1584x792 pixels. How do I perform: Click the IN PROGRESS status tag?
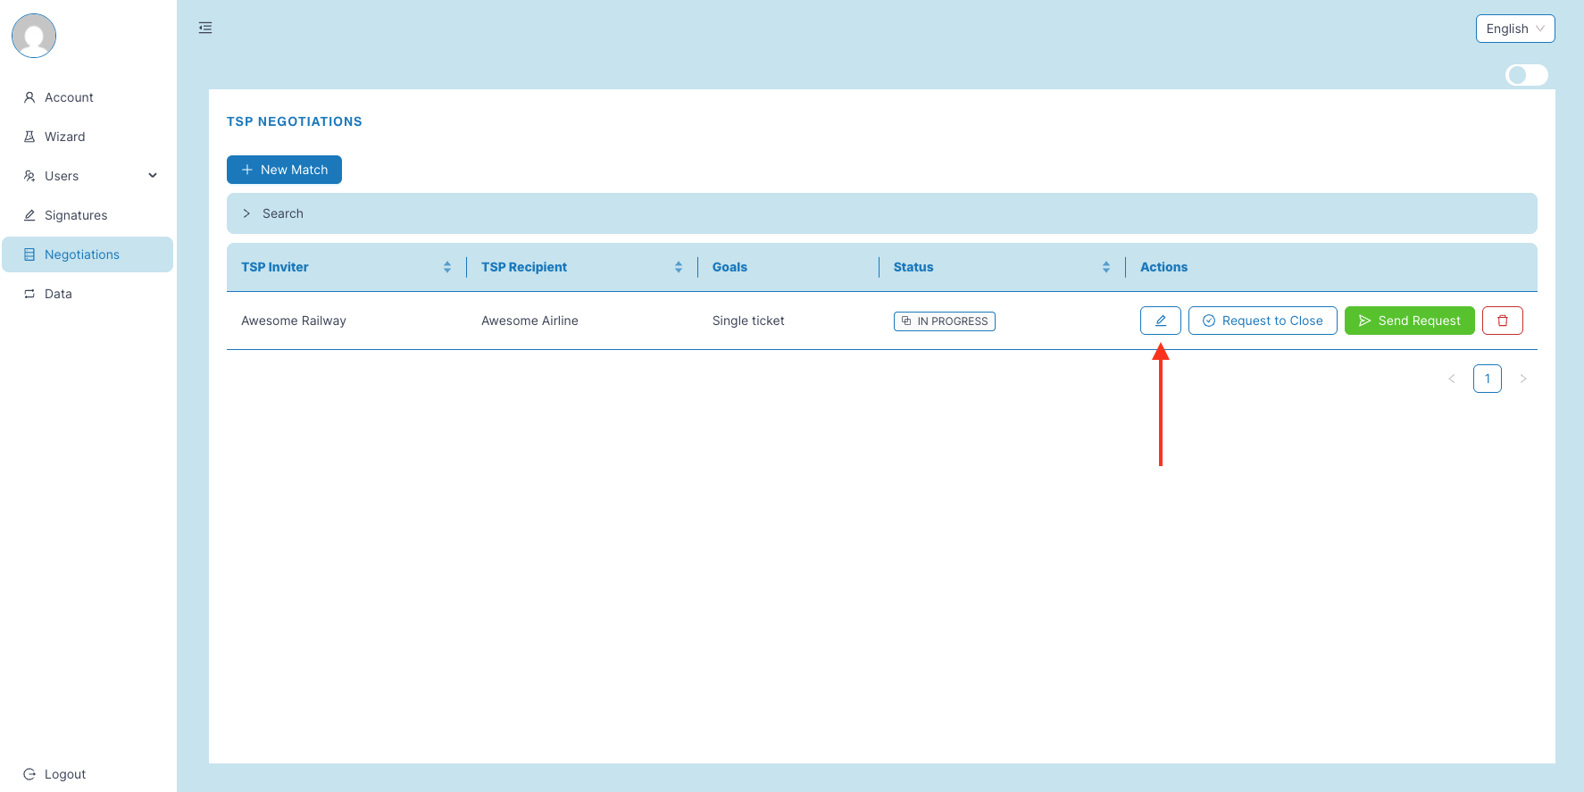point(944,321)
